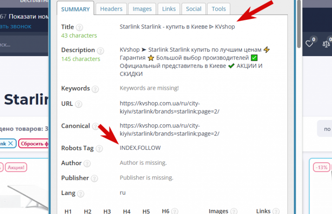Click the popup vertical scrollbar thumb
This screenshot has width=332, height=214.
[x=299, y=24]
